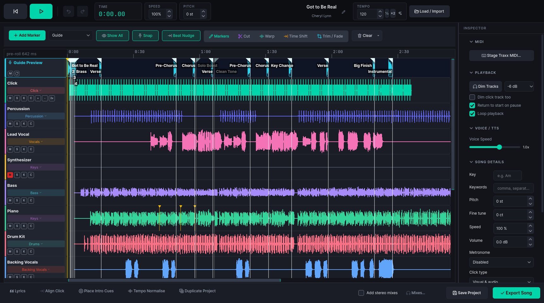Click the undo arrow icon
Screen dimensions: 544x303
[69, 11]
